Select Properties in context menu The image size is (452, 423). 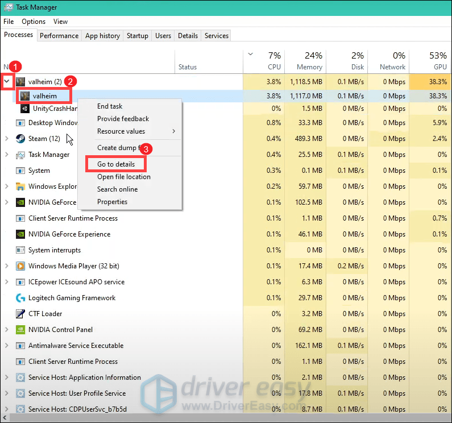130,202
